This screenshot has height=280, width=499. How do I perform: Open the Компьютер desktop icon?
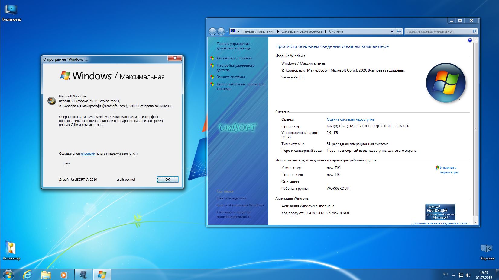(11, 13)
